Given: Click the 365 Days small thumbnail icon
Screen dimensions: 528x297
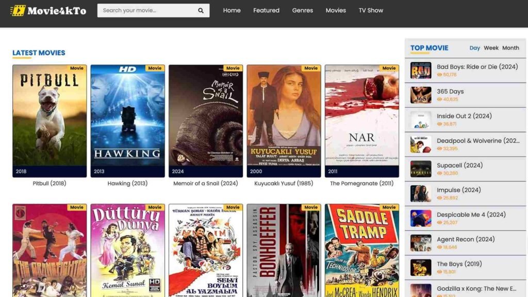Looking at the screenshot, I should coord(421,95).
